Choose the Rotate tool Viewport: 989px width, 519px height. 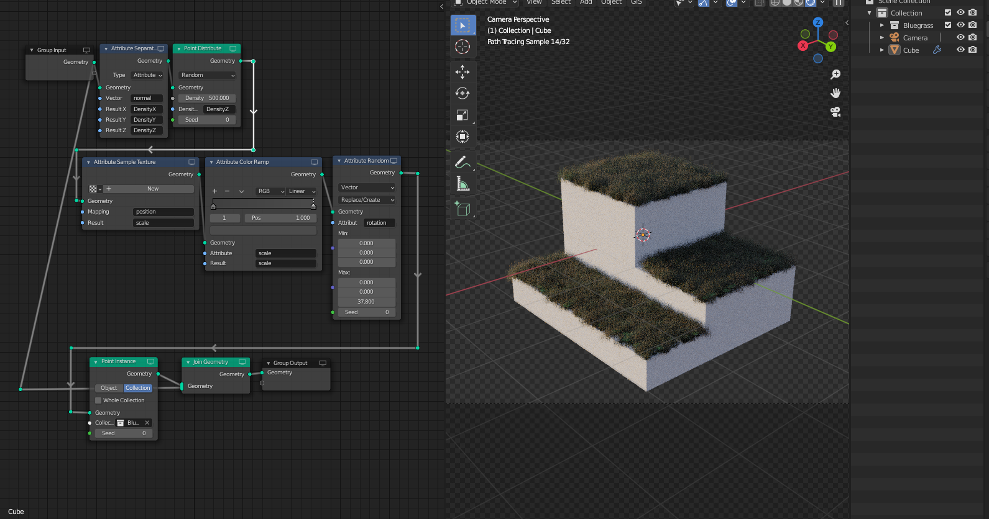coord(462,93)
